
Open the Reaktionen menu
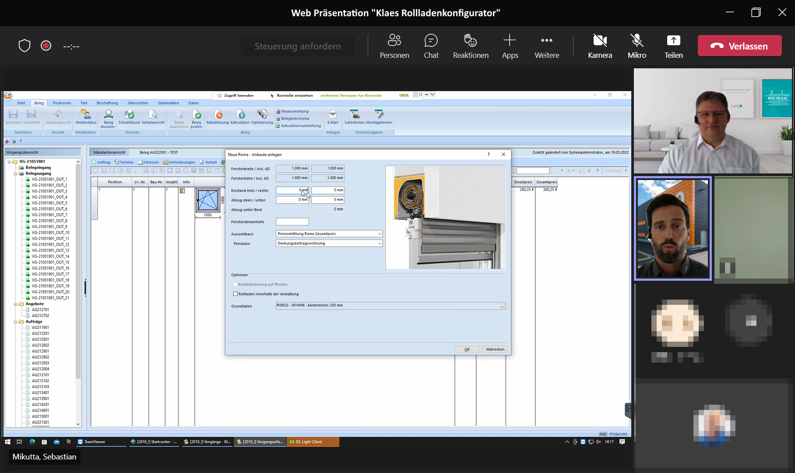click(471, 46)
